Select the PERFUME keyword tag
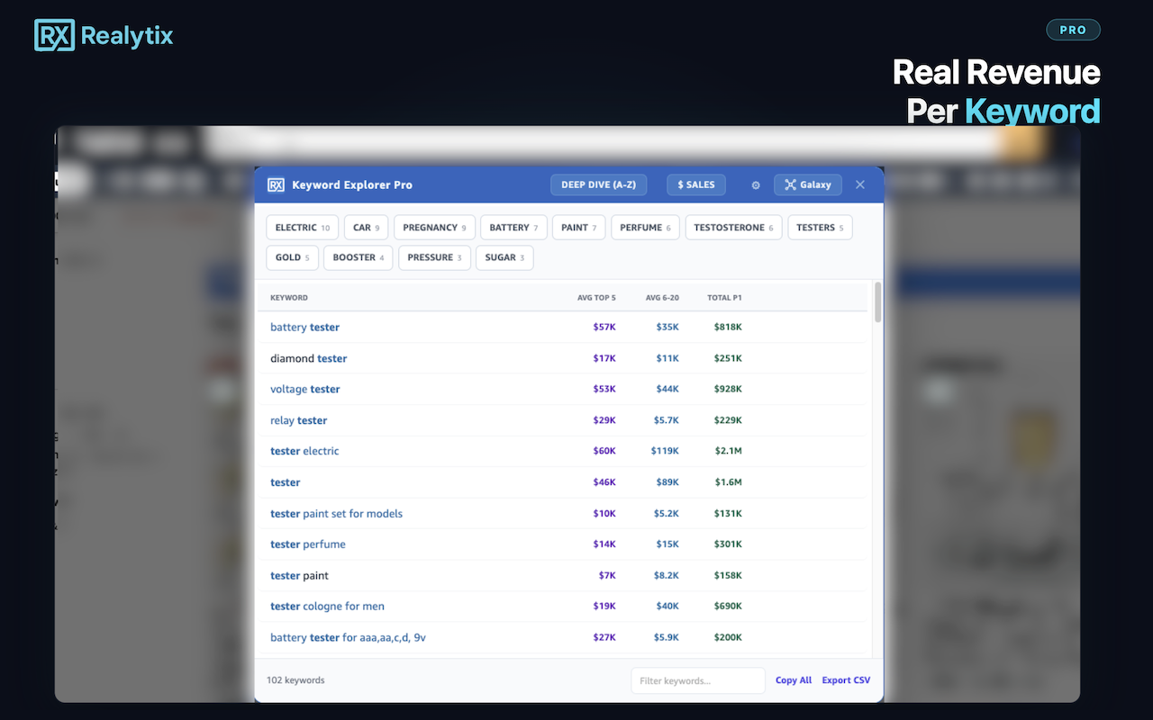This screenshot has width=1153, height=720. (x=645, y=228)
